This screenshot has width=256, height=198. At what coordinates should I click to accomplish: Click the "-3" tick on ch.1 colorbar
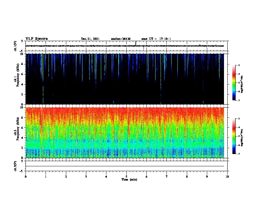[239, 65]
